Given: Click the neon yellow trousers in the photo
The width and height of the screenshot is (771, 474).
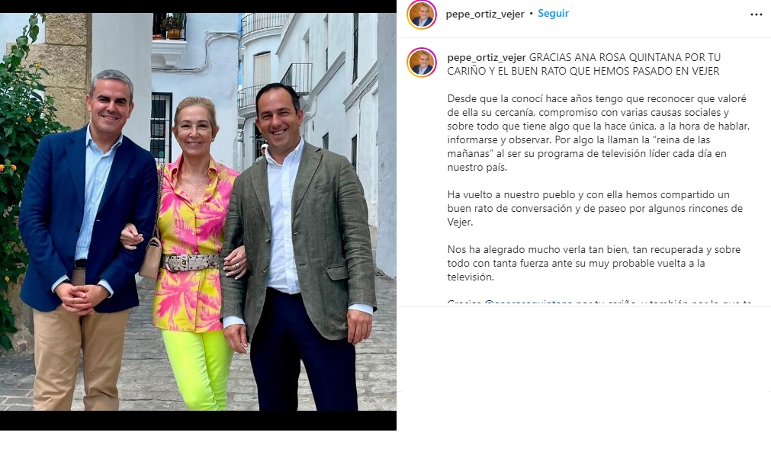Looking at the screenshot, I should (198, 370).
